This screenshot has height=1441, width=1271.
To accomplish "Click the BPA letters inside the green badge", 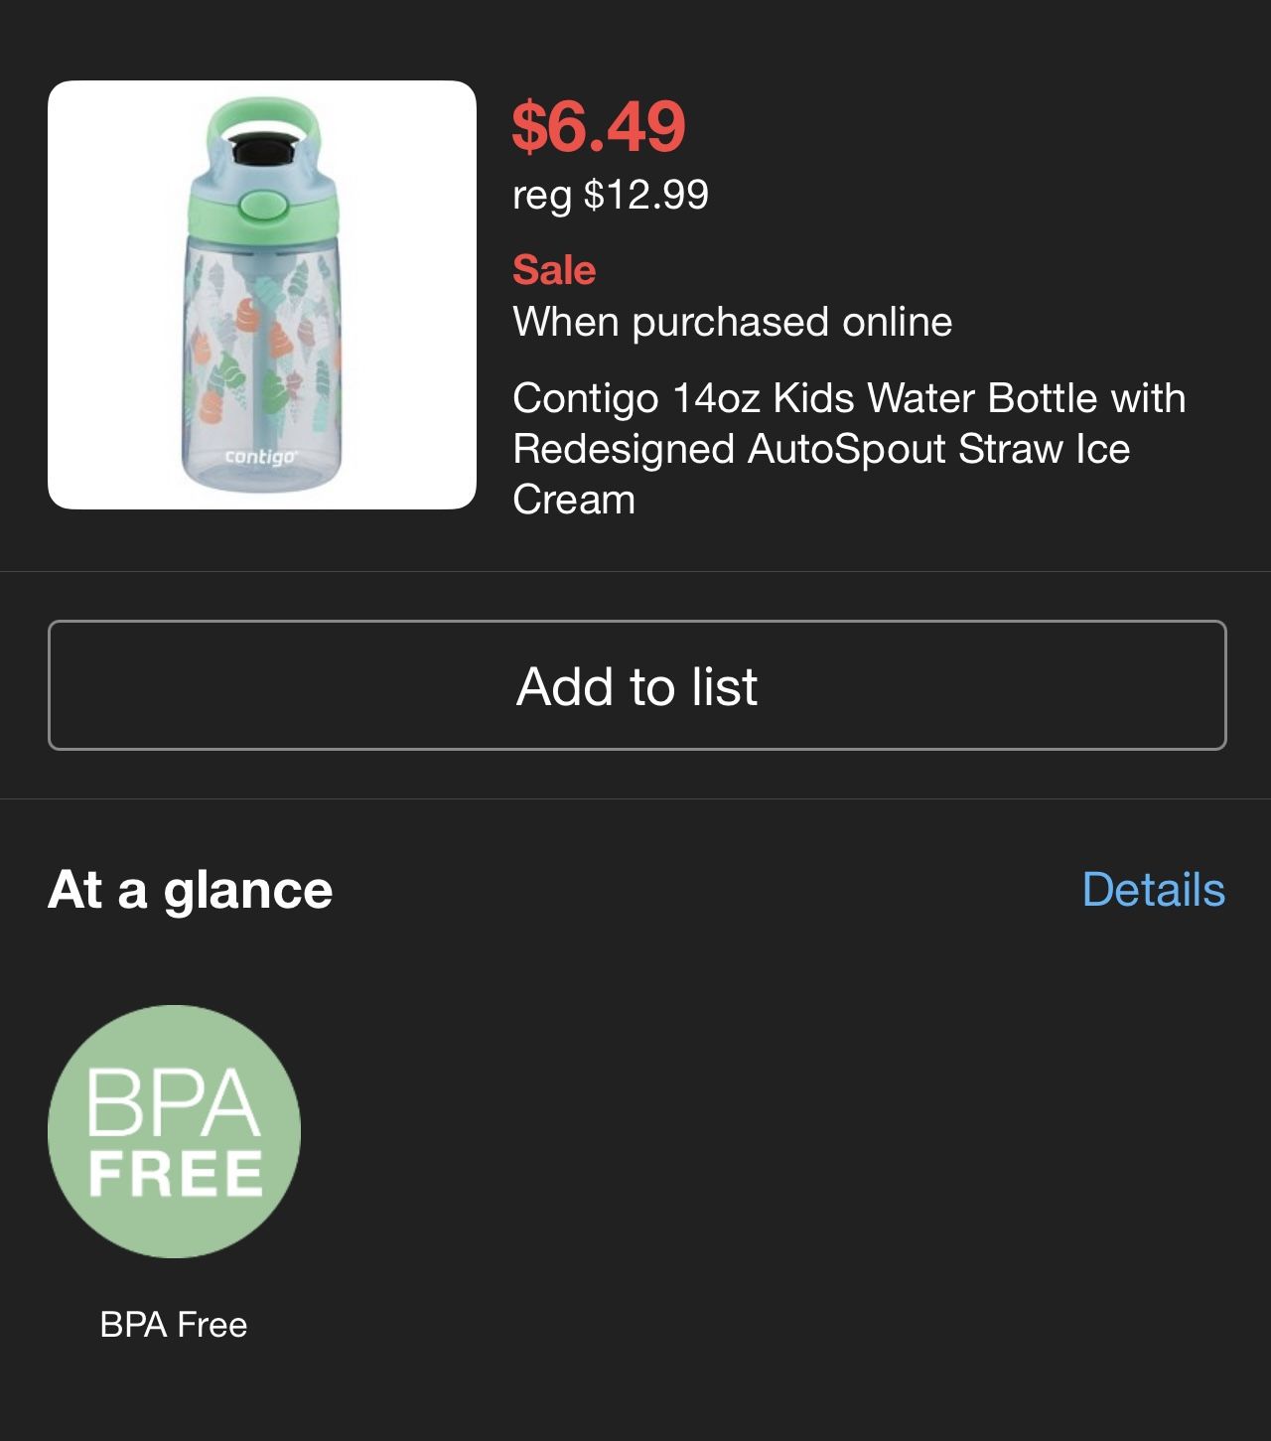I will click(174, 1102).
